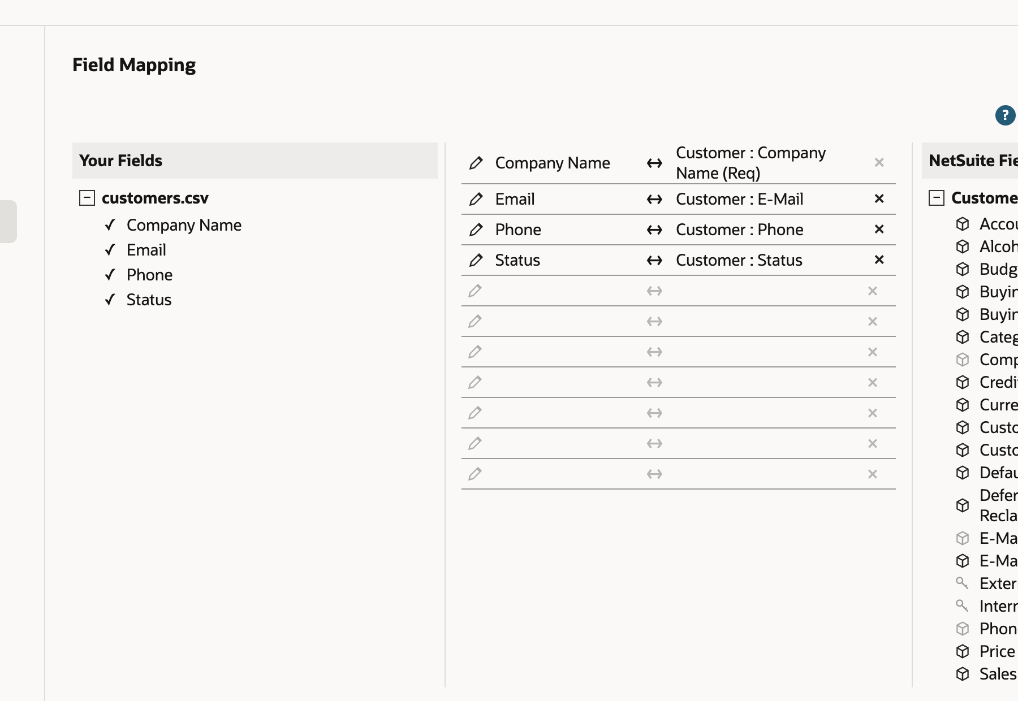This screenshot has width=1018, height=701.
Task: Click the Customer : Status mapped field
Action: tap(739, 260)
